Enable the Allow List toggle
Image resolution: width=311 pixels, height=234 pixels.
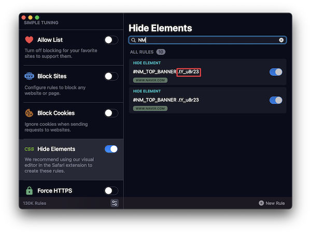111,40
